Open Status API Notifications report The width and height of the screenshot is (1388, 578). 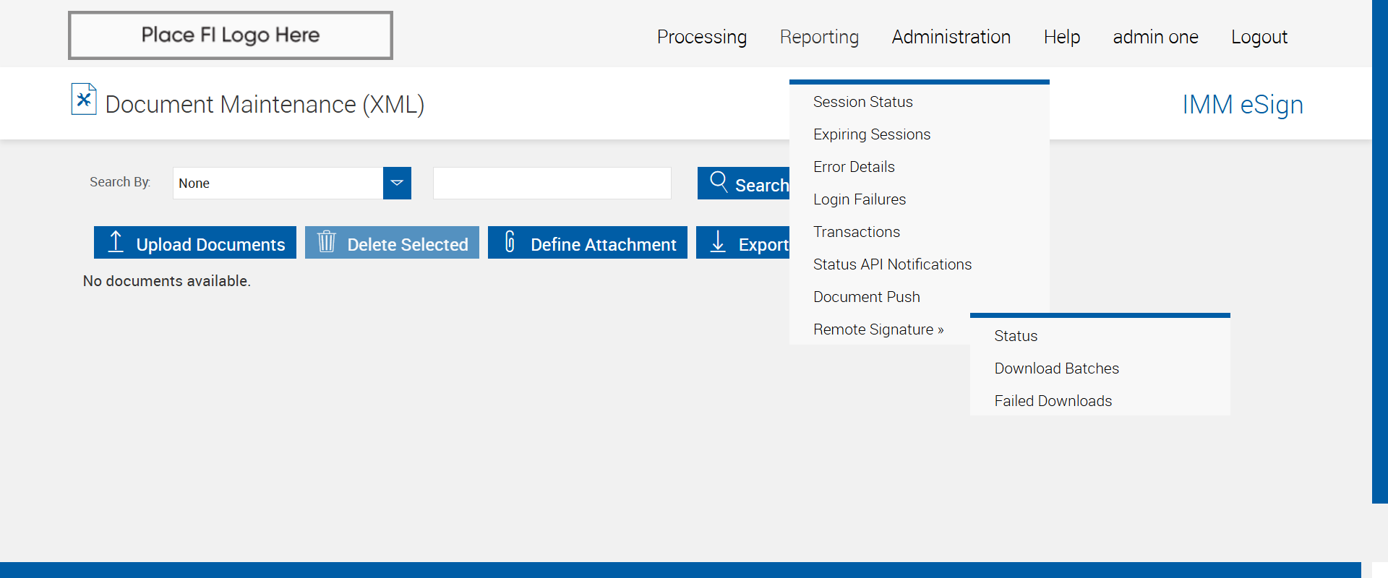point(892,264)
